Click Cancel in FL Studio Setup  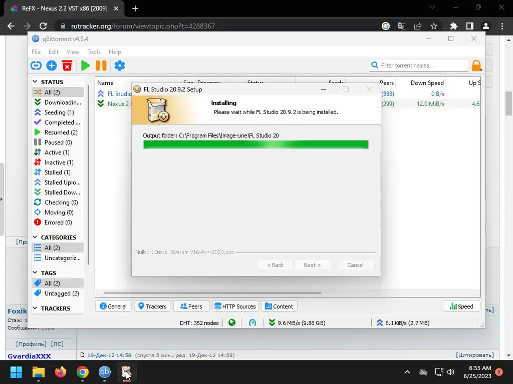(355, 265)
